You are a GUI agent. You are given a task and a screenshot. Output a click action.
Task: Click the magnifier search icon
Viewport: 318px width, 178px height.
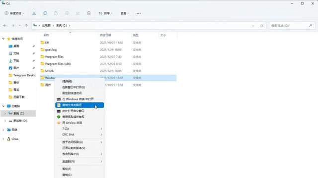tap(311, 26)
